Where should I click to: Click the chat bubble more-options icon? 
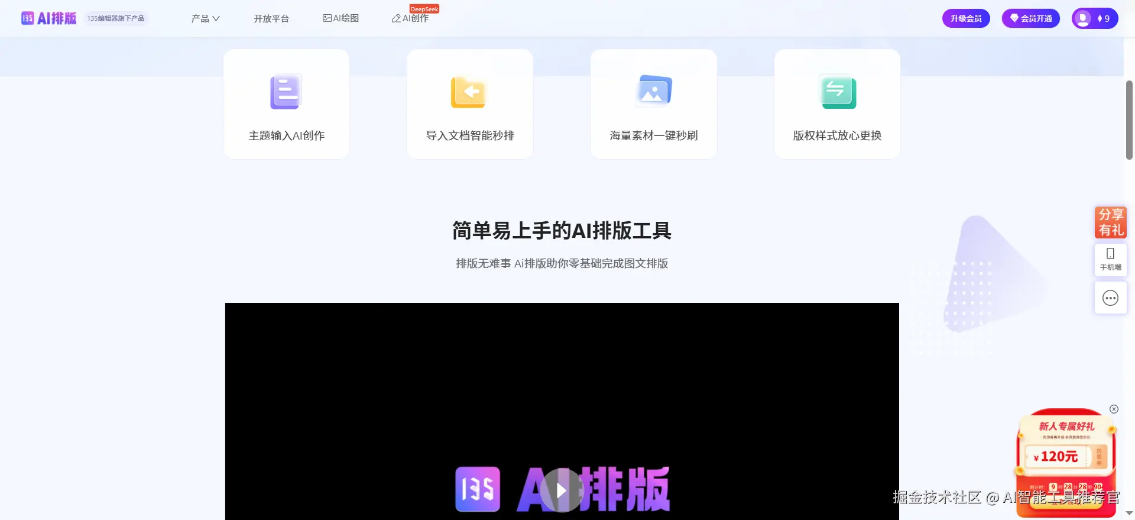pos(1111,298)
